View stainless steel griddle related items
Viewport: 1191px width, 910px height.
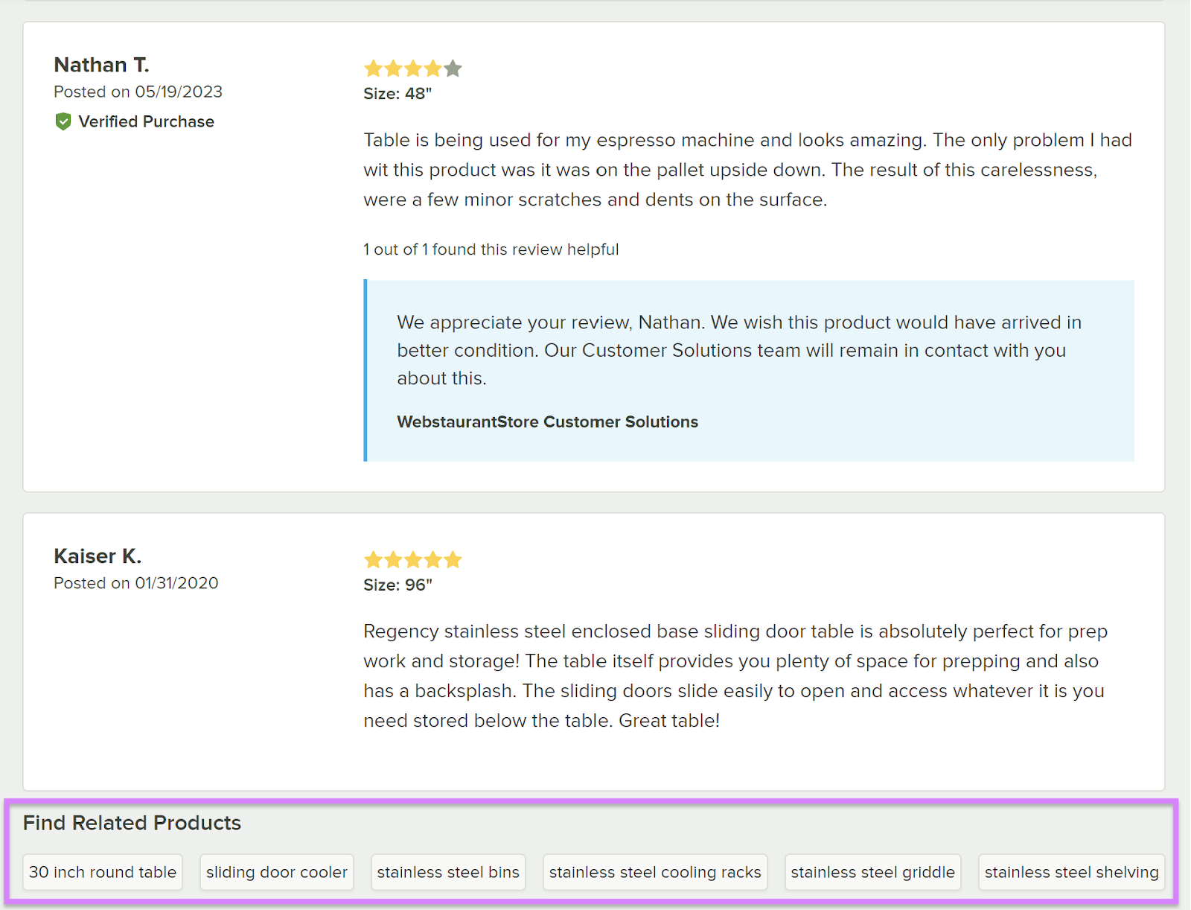click(872, 872)
